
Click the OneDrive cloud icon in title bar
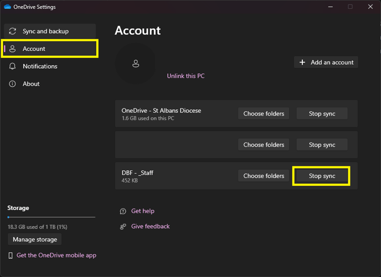pyautogui.click(x=7, y=7)
